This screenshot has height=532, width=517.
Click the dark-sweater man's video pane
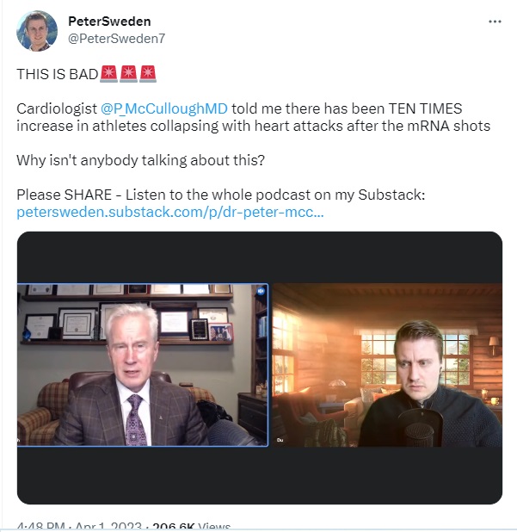point(387,365)
